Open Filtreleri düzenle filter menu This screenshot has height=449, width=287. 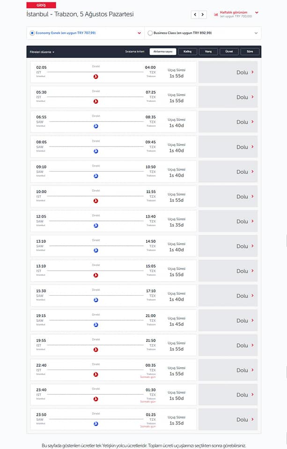42,52
